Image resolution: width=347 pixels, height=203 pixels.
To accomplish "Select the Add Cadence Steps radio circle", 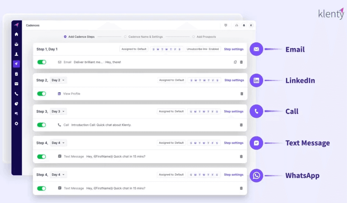I will [65, 37].
